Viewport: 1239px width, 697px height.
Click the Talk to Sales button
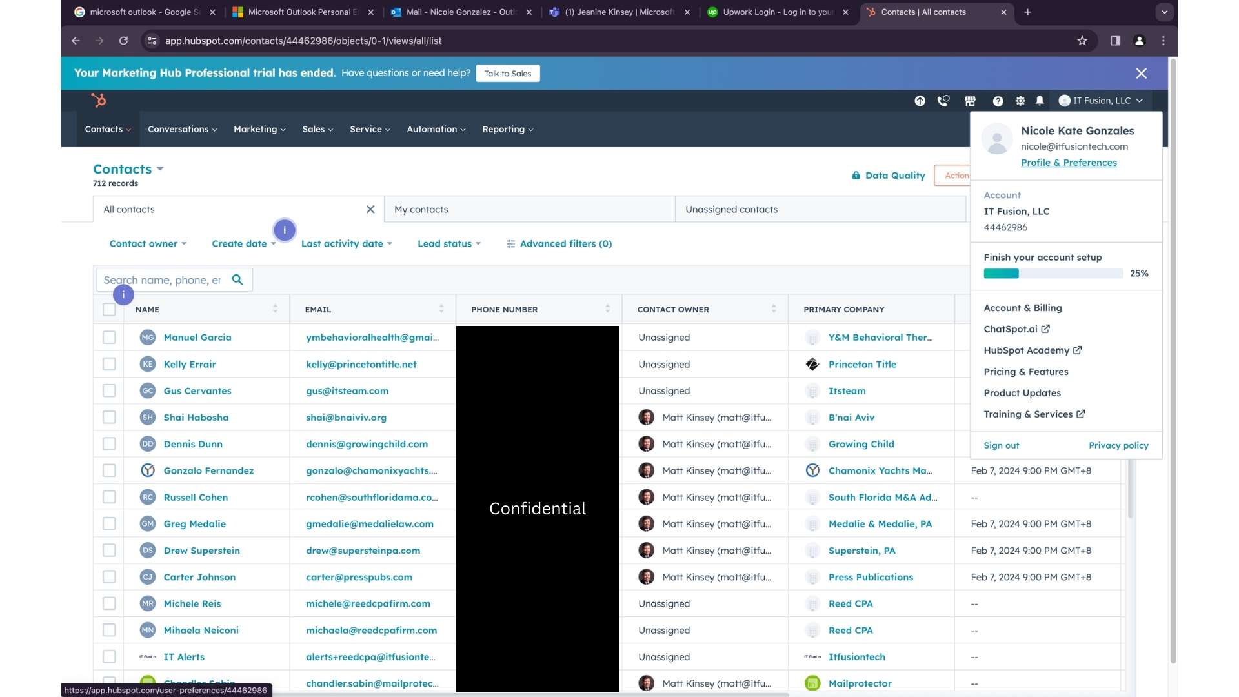[x=508, y=74]
